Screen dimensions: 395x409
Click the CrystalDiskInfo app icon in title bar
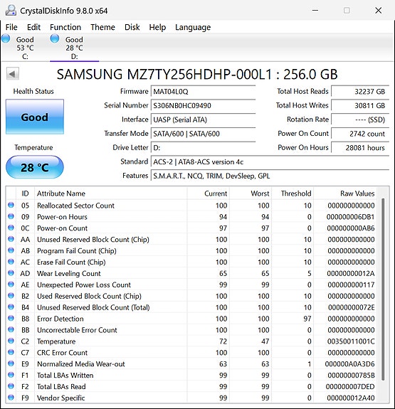11,10
